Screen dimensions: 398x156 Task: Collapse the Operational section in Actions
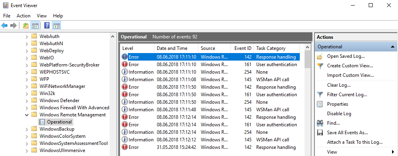pyautogui.click(x=392, y=47)
